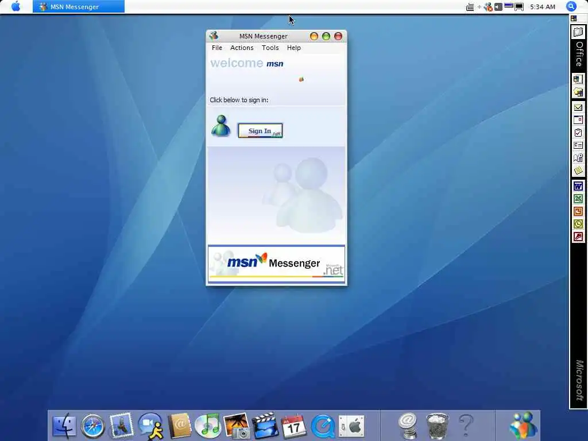This screenshot has height=441, width=588.
Task: Click the keyboard icon in the menu bar tray
Action: tap(470, 7)
